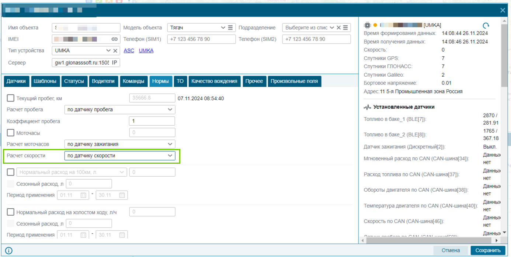Viewport: 511px width, 257px height.
Task: Open the Подразделение list menu icon
Action: coord(345,28)
